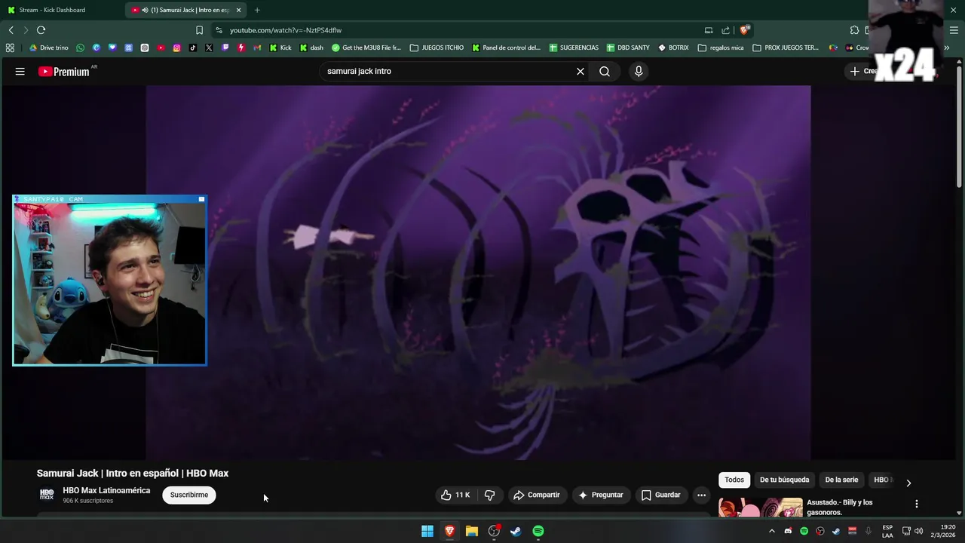Show hidden system tray icons

[771, 531]
